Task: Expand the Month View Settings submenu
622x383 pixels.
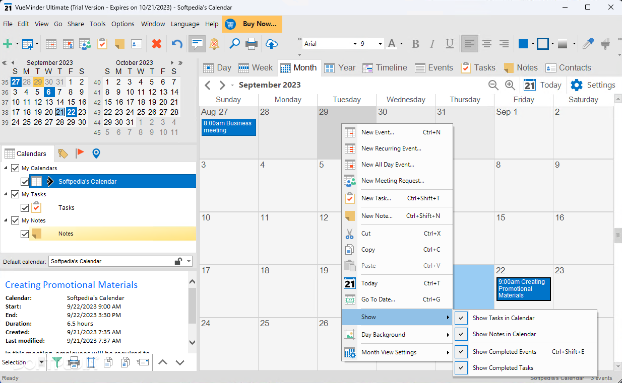Action: tap(397, 352)
